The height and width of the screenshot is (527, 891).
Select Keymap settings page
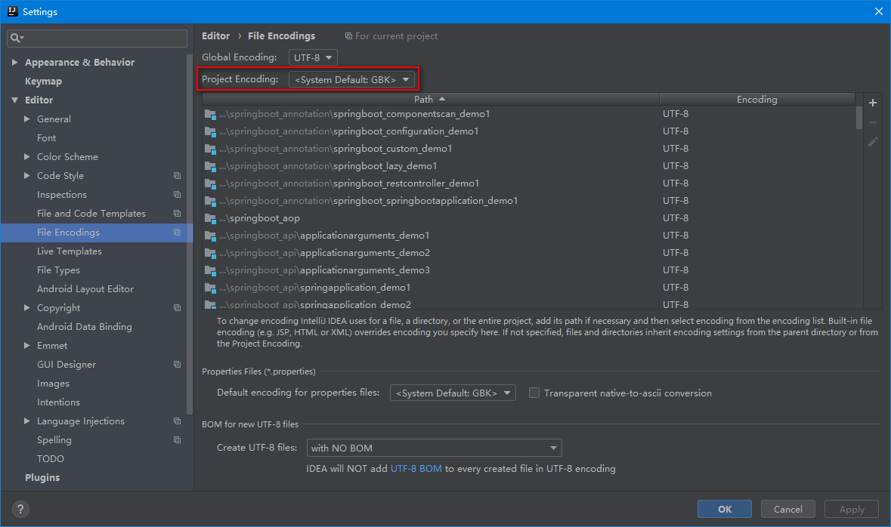43,82
